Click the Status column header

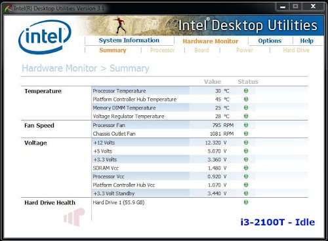248,82
